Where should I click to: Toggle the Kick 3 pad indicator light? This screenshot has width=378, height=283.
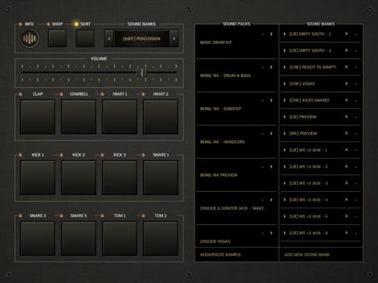102,155
